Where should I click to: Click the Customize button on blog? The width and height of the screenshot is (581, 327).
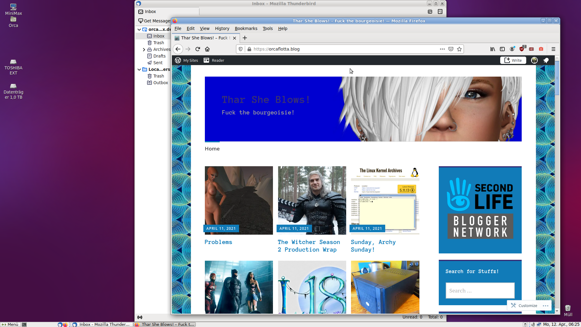[x=524, y=306]
